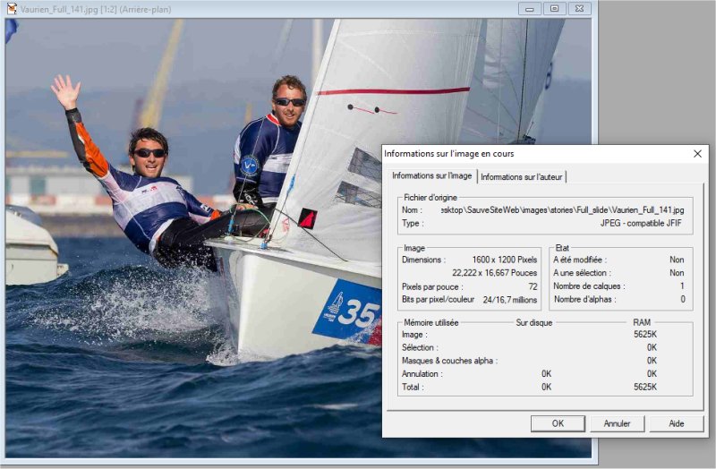716x469 pixels.
Task: Maximize the Vaurien_Full_141.jpg image window
Action: (x=554, y=9)
